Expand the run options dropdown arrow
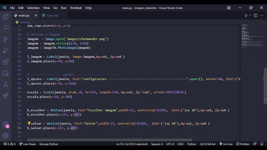 click(250, 15)
